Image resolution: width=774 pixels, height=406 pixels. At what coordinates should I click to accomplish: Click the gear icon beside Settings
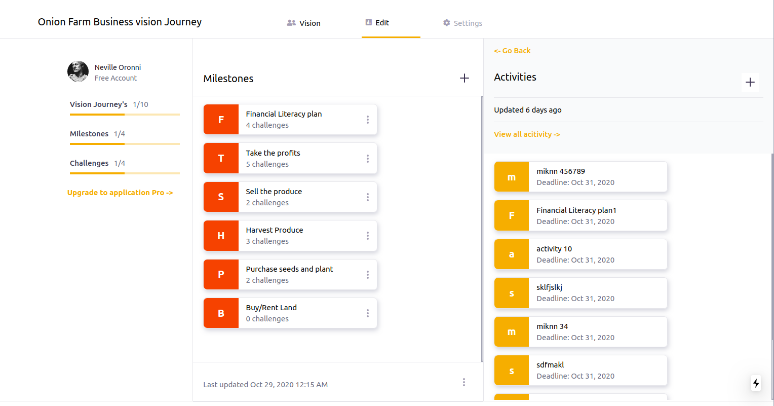pos(446,23)
